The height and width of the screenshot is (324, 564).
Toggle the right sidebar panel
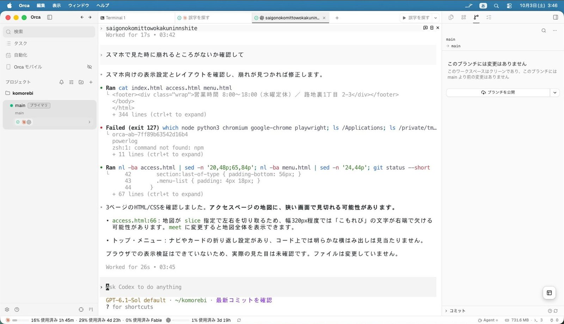click(x=556, y=17)
